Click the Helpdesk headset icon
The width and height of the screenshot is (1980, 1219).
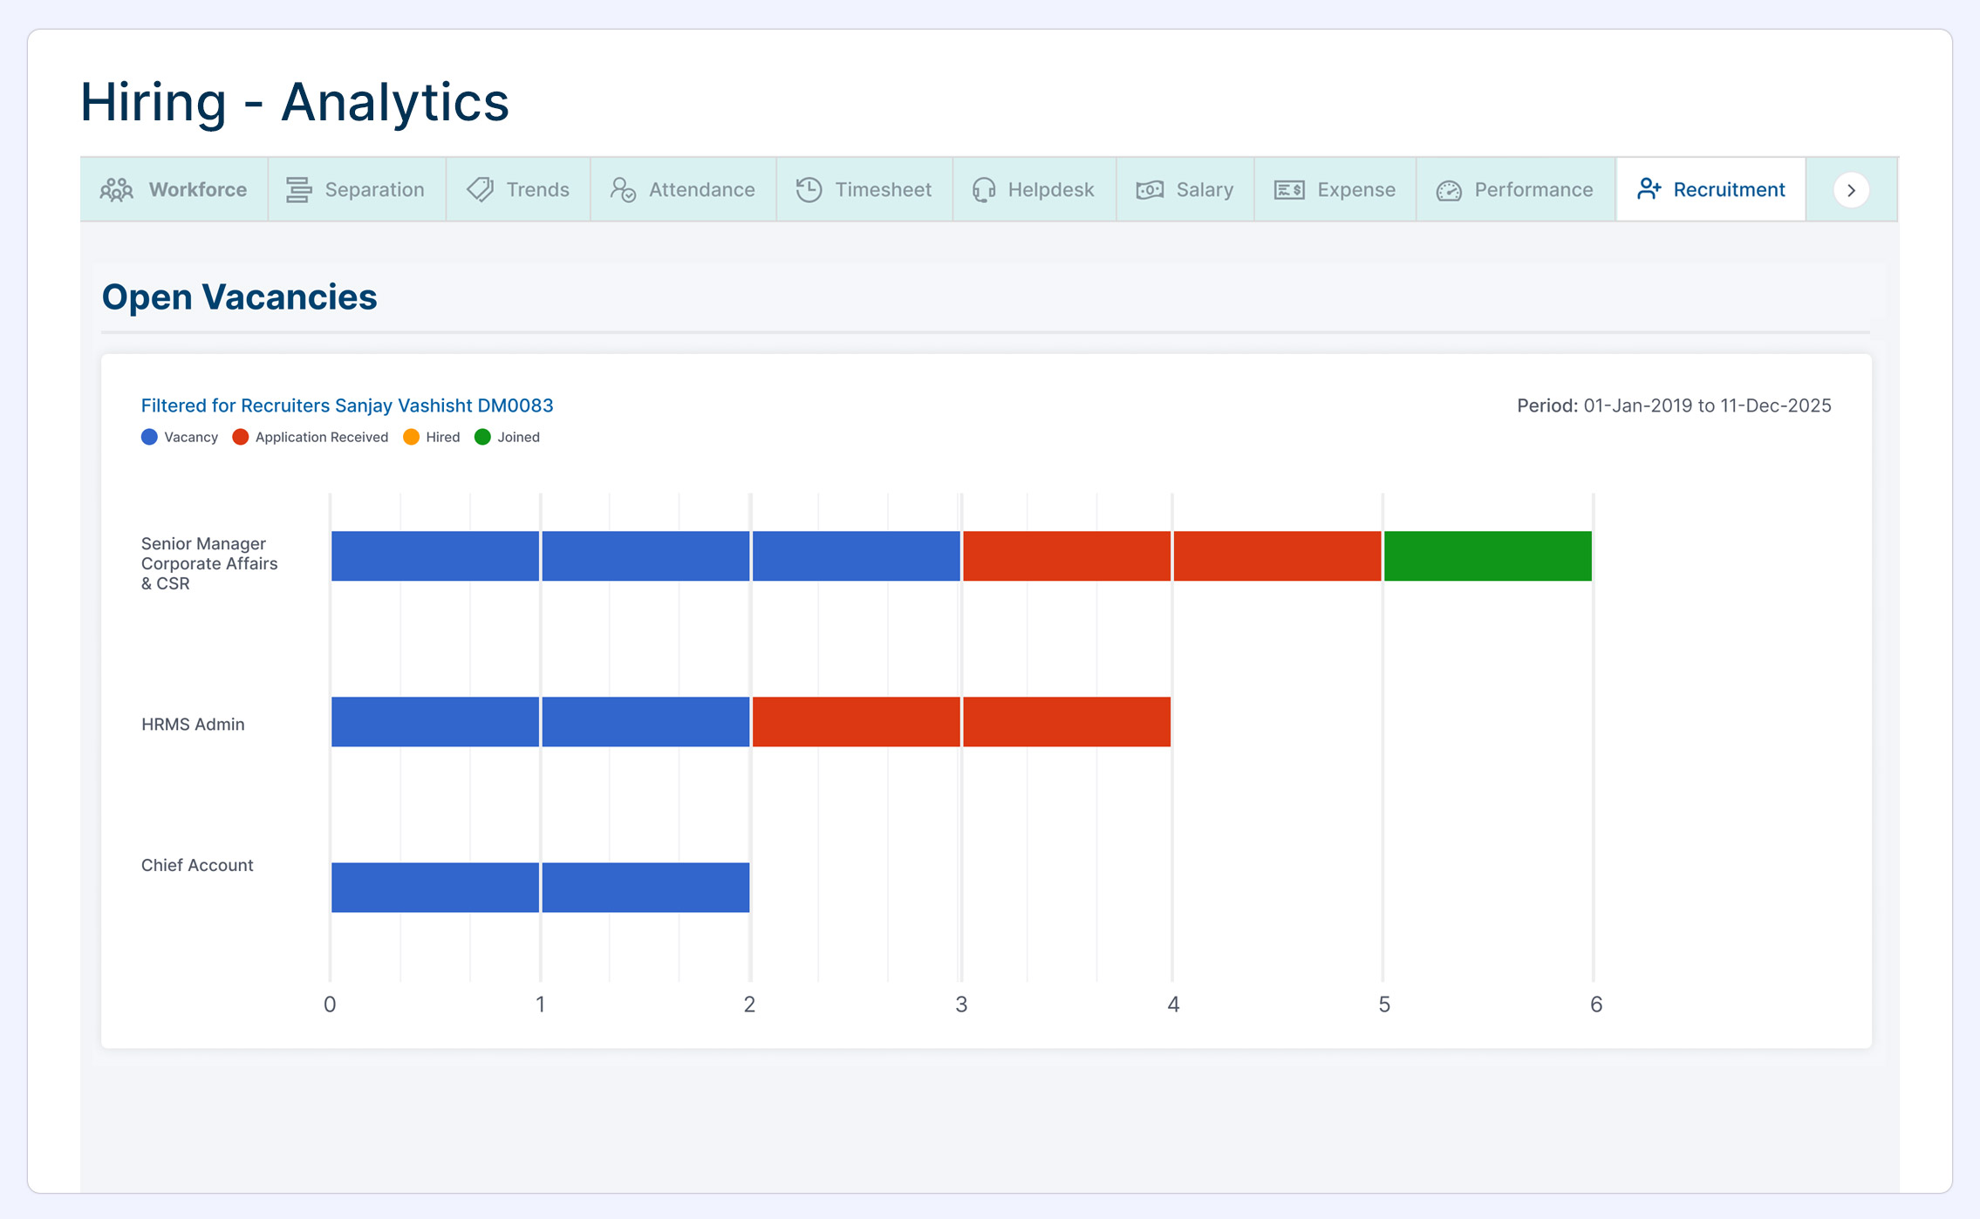984,190
